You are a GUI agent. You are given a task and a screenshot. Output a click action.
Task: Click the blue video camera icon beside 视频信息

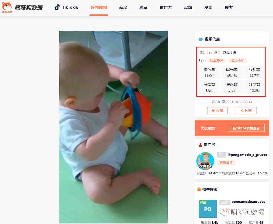pos(201,39)
